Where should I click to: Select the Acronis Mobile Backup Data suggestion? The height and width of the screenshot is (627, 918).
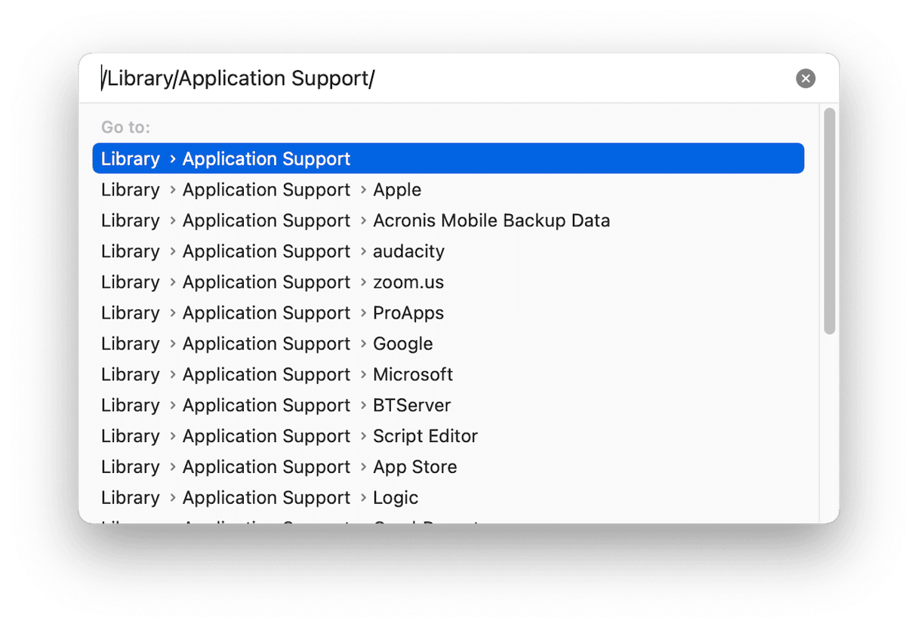pyautogui.click(x=448, y=220)
